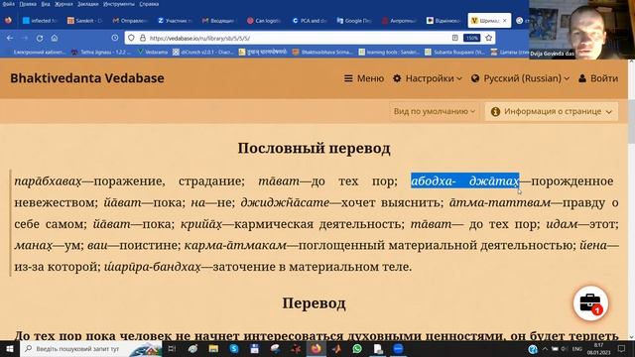This screenshot has height=357, width=635.
Task: Click the ENG language indicator in tray
Action: point(577,348)
